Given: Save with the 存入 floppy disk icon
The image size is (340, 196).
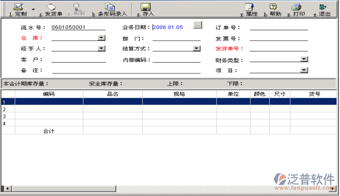Looking at the screenshot, I should pyautogui.click(x=145, y=7).
